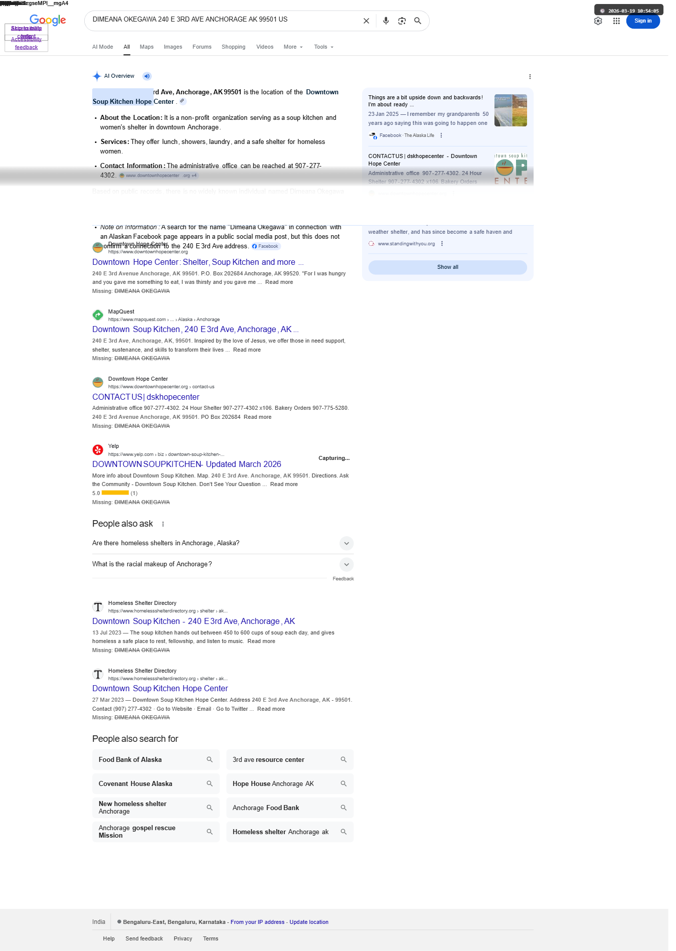Select the Forums tab
This screenshot has height=951, width=676.
point(202,47)
